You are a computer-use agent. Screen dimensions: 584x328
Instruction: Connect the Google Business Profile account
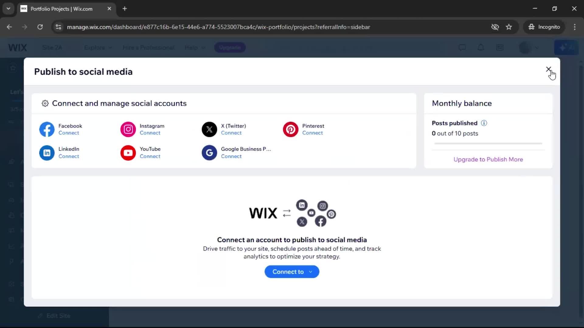pyautogui.click(x=231, y=156)
